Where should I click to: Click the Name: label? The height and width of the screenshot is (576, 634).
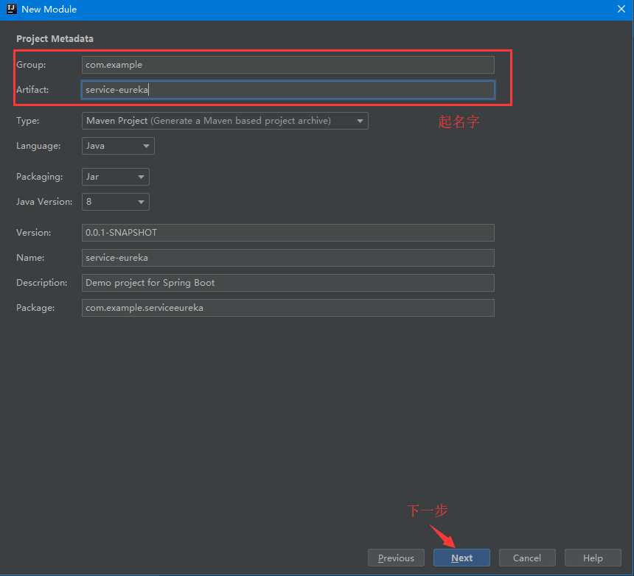tap(30, 258)
